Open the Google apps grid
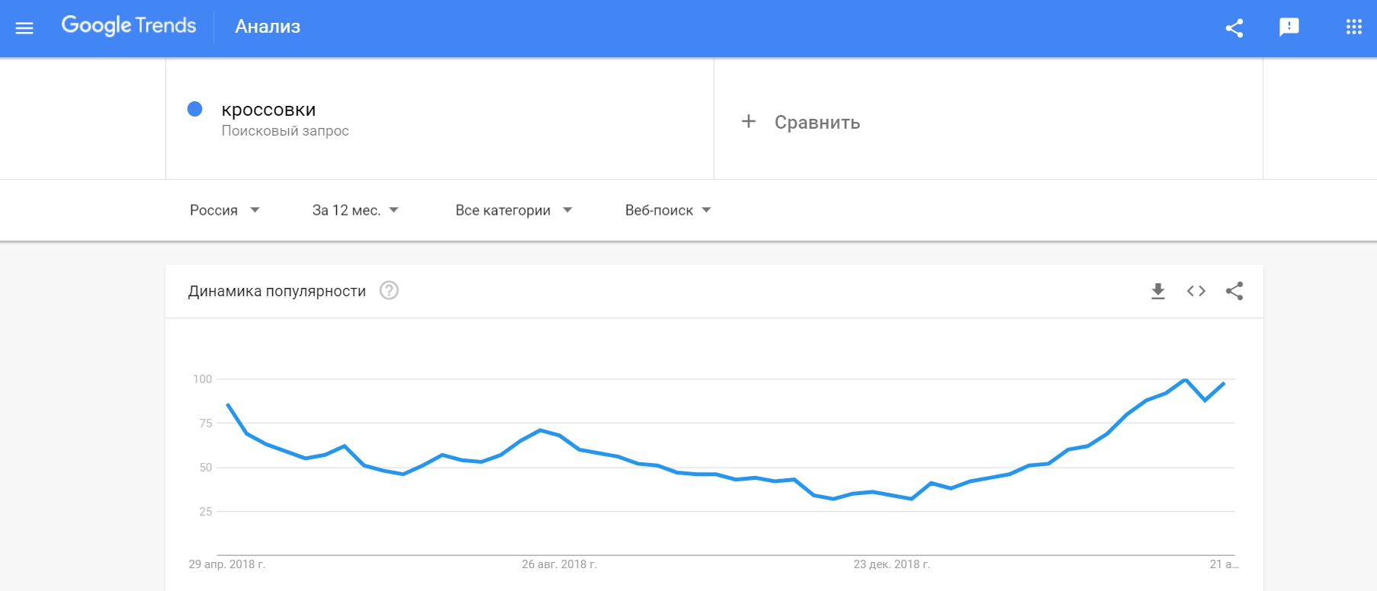Viewport: 1377px width, 591px height. coord(1354,27)
